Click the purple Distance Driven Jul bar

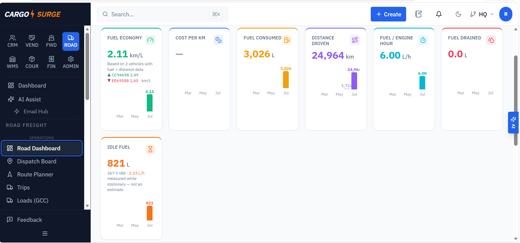pyautogui.click(x=354, y=81)
